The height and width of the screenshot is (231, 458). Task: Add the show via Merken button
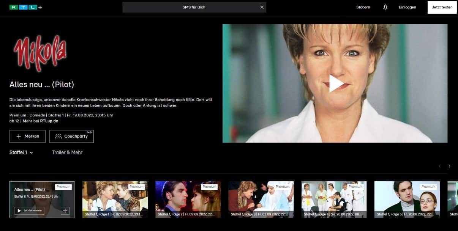pyautogui.click(x=27, y=136)
